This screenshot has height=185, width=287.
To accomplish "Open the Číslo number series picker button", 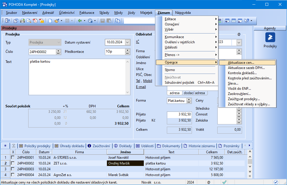I will (58, 52).
